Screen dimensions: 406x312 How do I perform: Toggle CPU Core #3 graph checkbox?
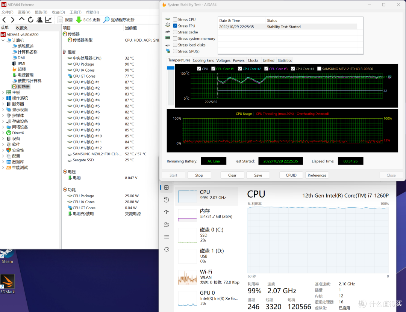click(x=266, y=69)
